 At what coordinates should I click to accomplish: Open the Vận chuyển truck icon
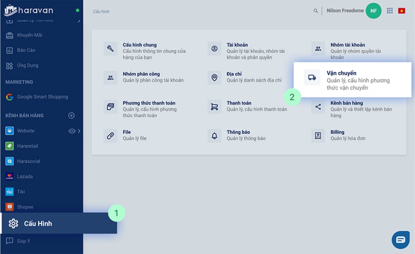[x=312, y=77]
